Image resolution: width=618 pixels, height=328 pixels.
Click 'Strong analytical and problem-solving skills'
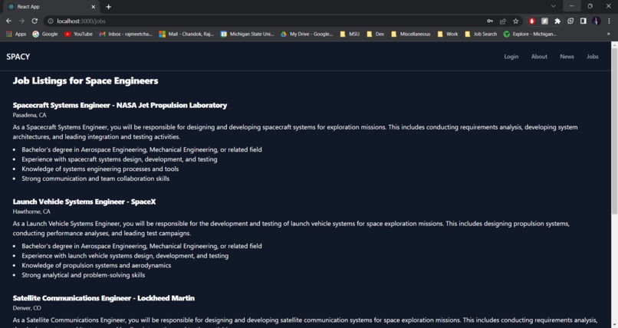84,275
